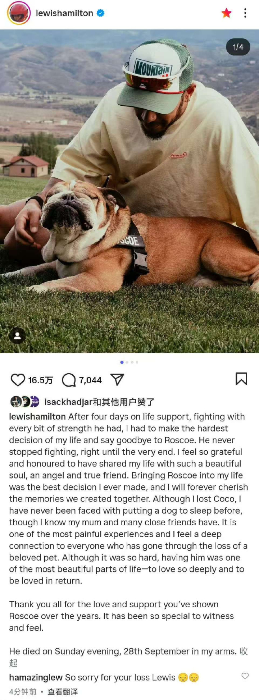Share post with paper plane icon

[117, 380]
